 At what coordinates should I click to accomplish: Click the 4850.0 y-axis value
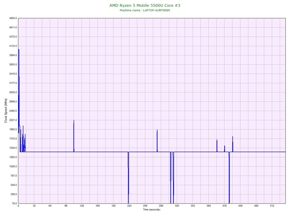coord(13,18)
